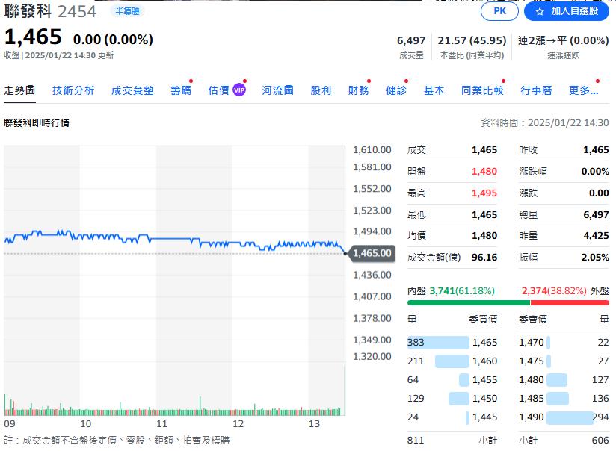The width and height of the screenshot is (616, 451).
Task: Open the 行事曆 tab
Action: (x=536, y=90)
